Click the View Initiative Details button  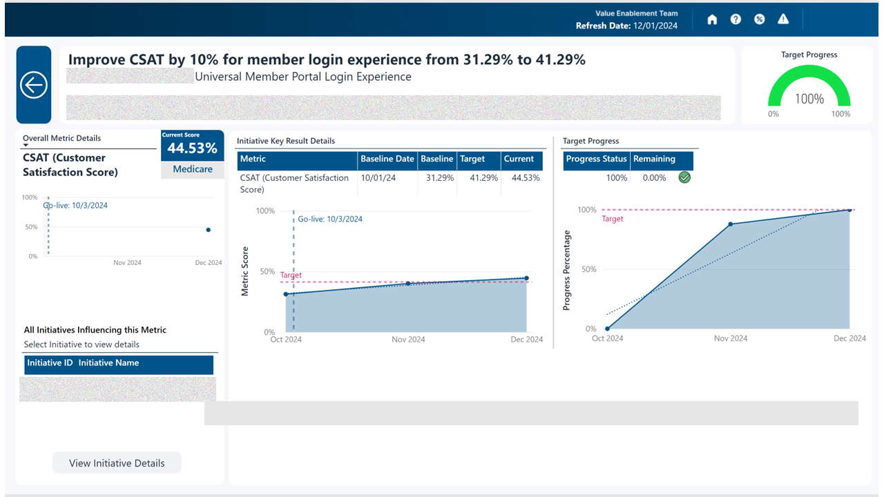tap(117, 463)
